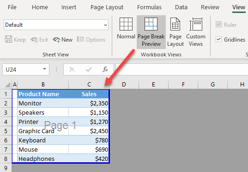Viewport: 248px width, 172px height.
Task: Open the File tab
Action: tap(12, 7)
